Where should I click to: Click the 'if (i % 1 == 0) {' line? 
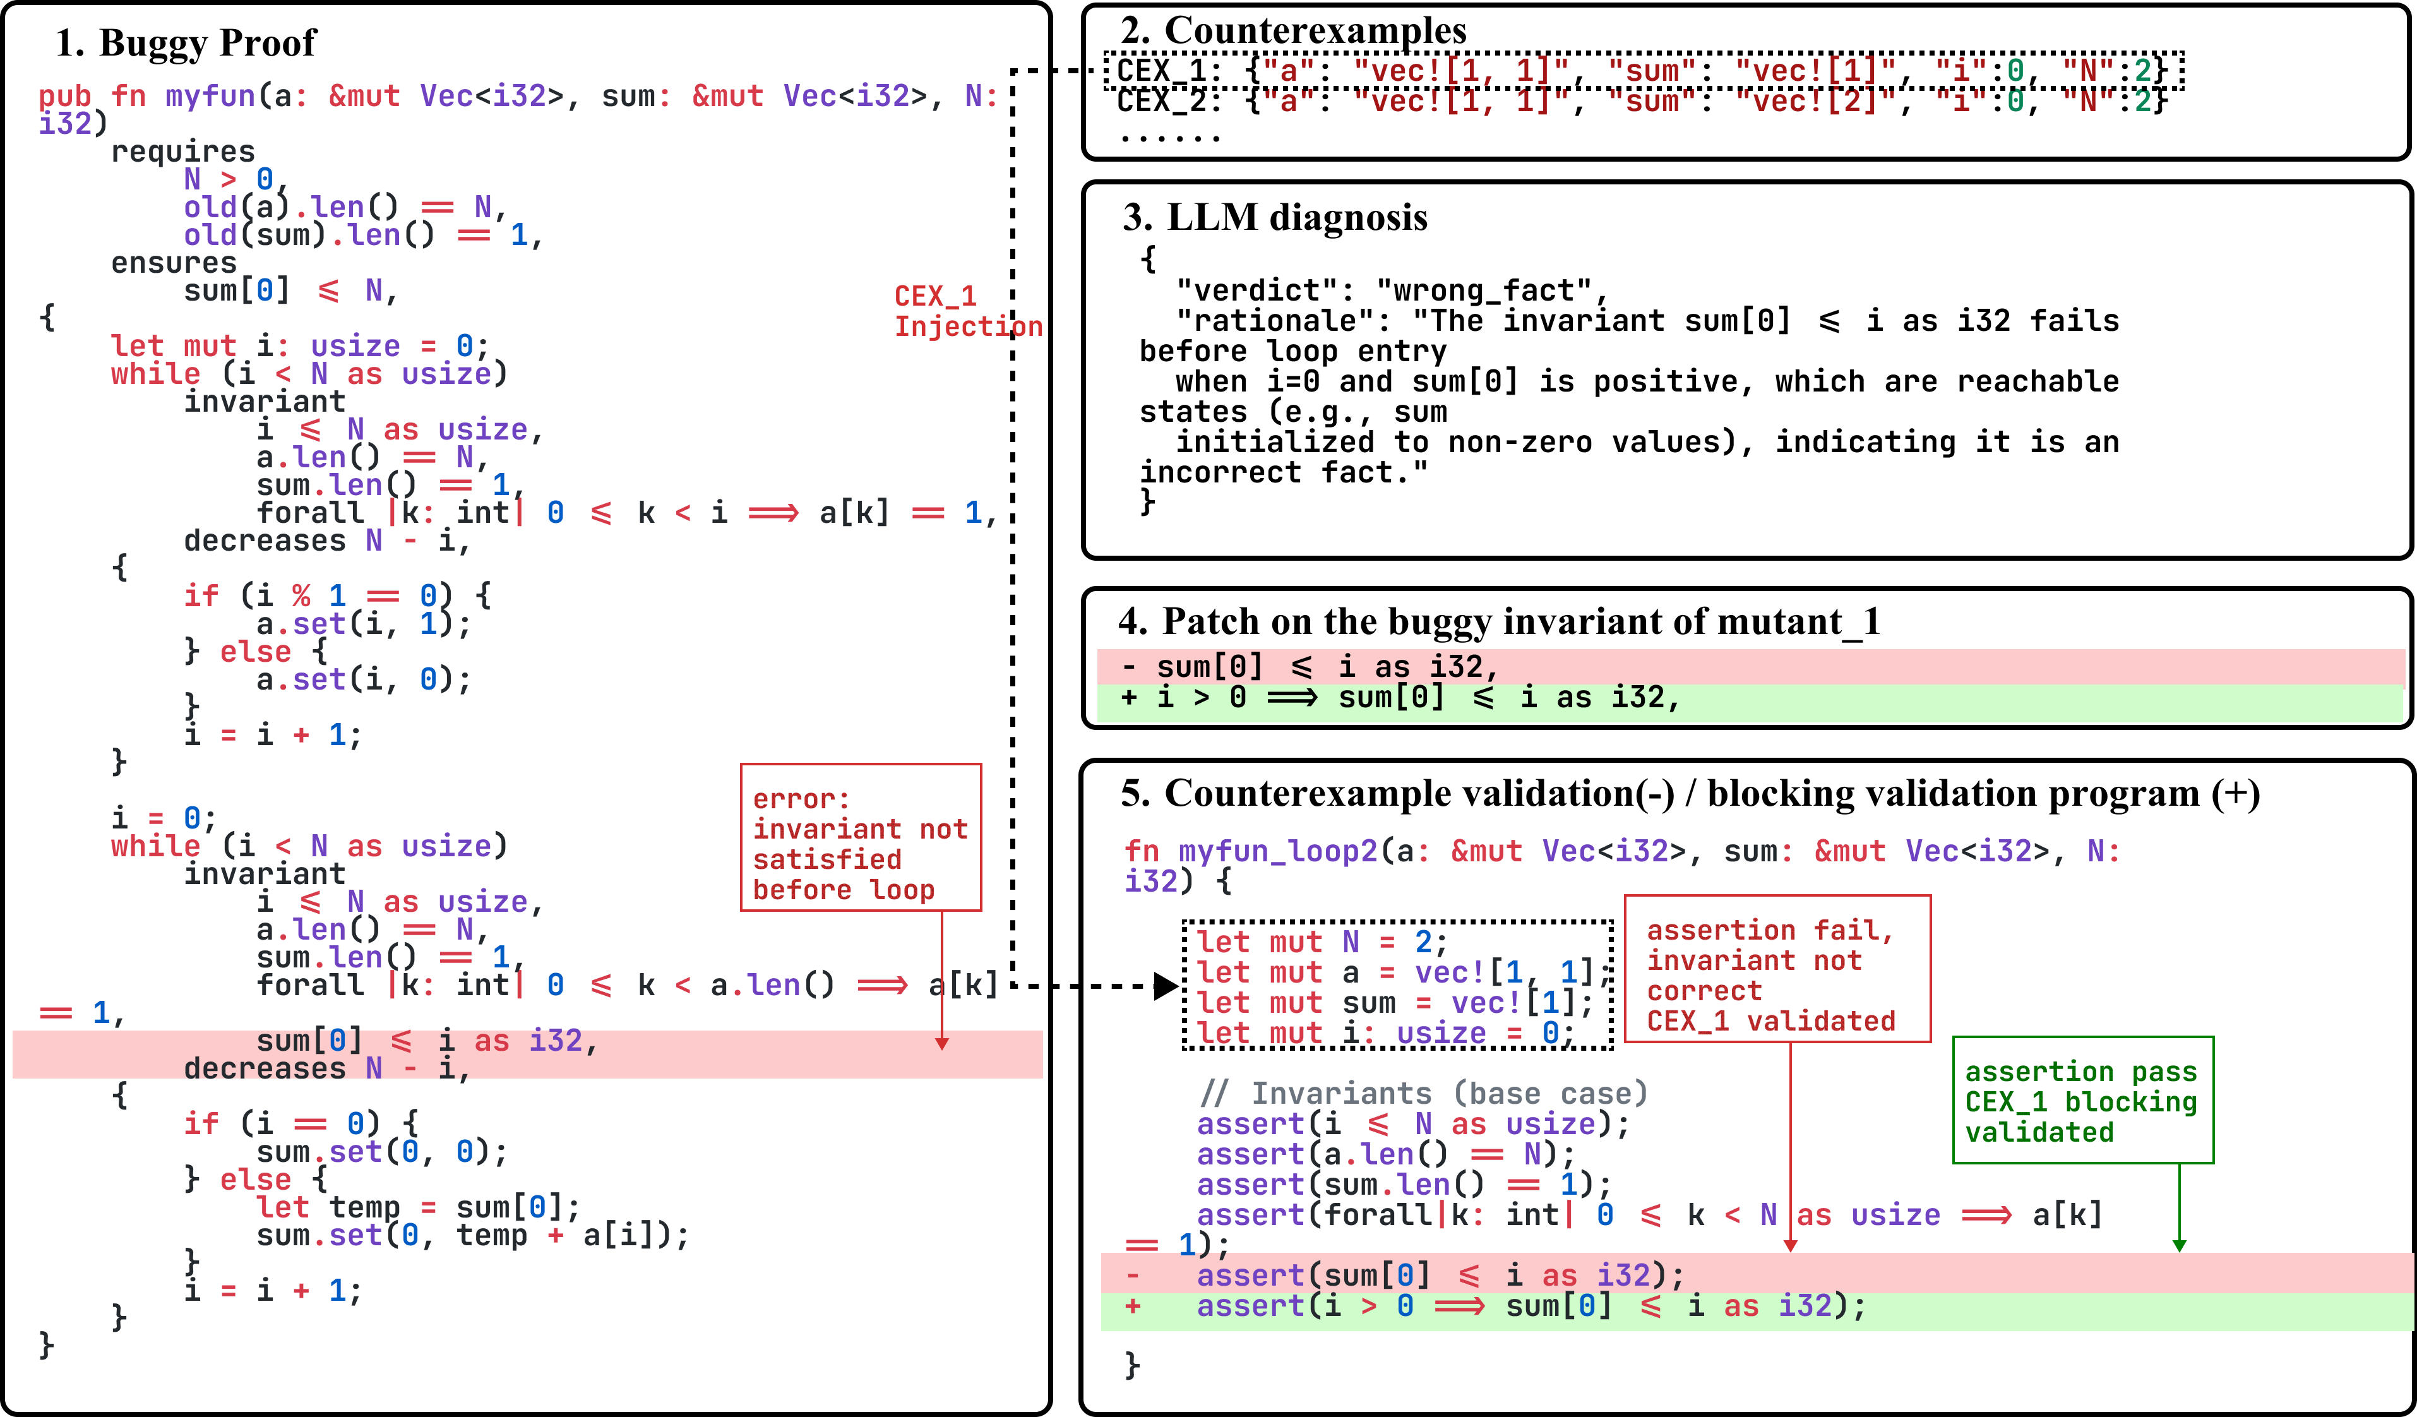pyautogui.click(x=338, y=595)
